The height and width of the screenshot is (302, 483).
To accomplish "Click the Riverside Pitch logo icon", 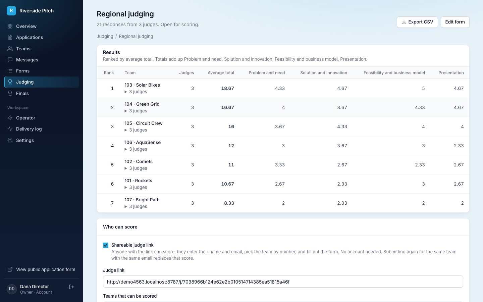I will (x=11, y=11).
